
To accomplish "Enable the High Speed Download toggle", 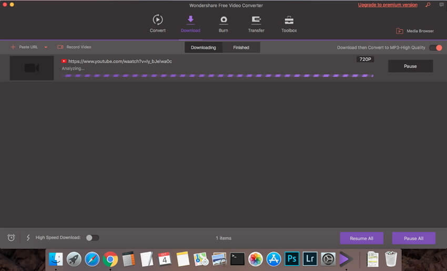I will coord(93,237).
